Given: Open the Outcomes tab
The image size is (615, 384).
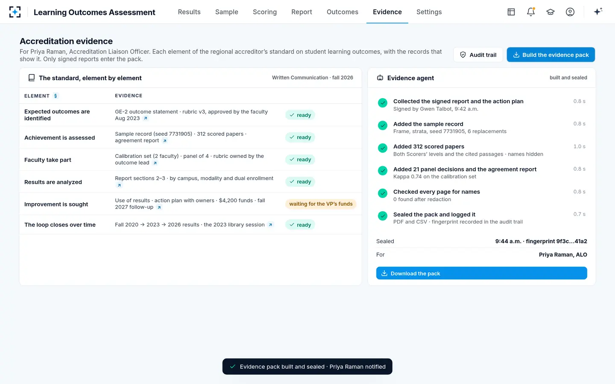Looking at the screenshot, I should [x=343, y=12].
